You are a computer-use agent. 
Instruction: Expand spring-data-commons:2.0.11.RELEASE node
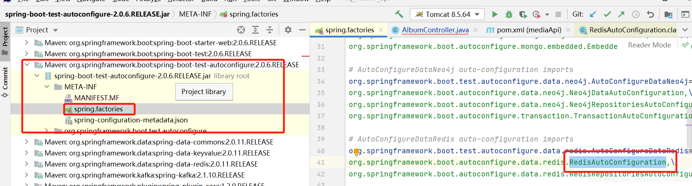[26, 142]
